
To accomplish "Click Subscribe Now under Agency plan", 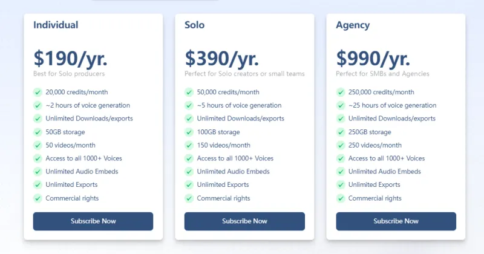I will click(396, 221).
